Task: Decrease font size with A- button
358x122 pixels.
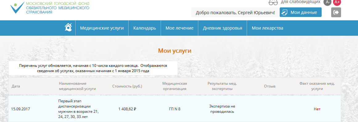Action: (327, 2)
